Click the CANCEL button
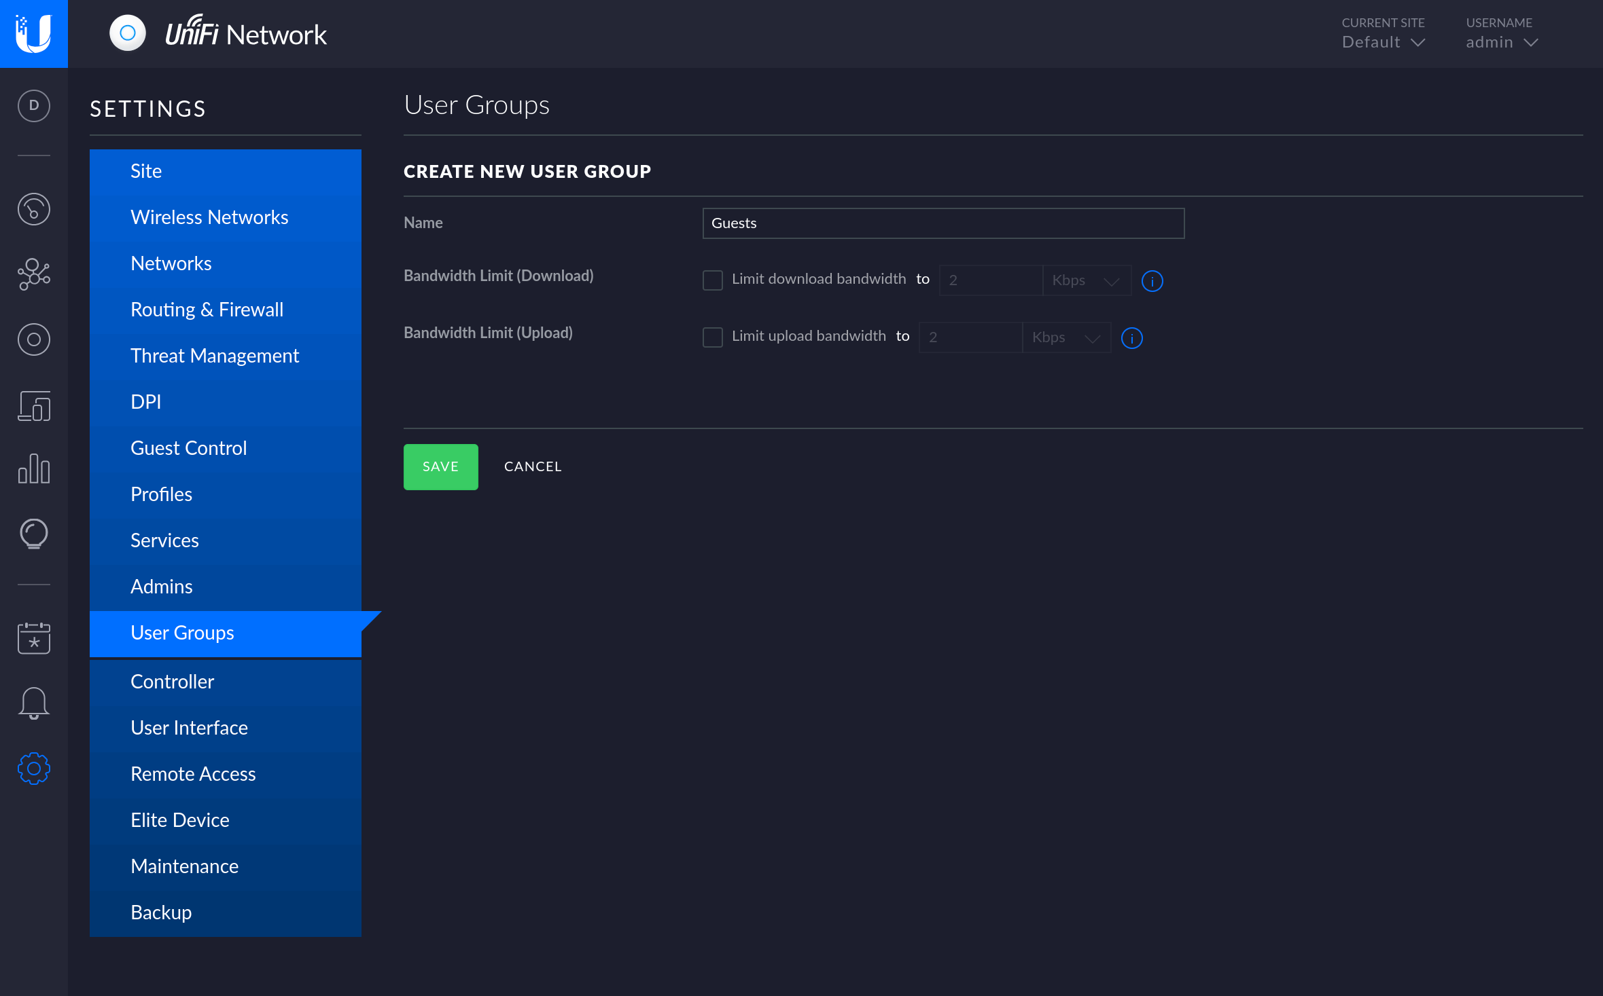 533,466
